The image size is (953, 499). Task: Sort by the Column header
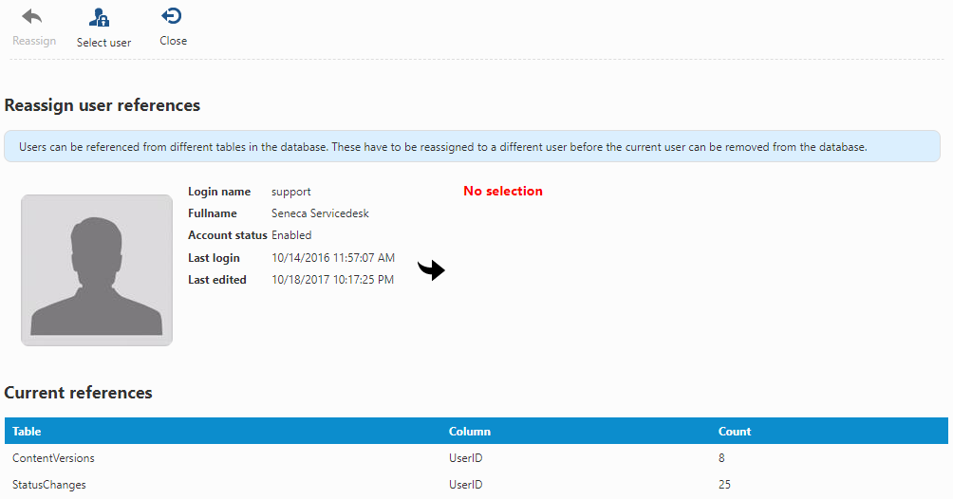[x=469, y=431]
